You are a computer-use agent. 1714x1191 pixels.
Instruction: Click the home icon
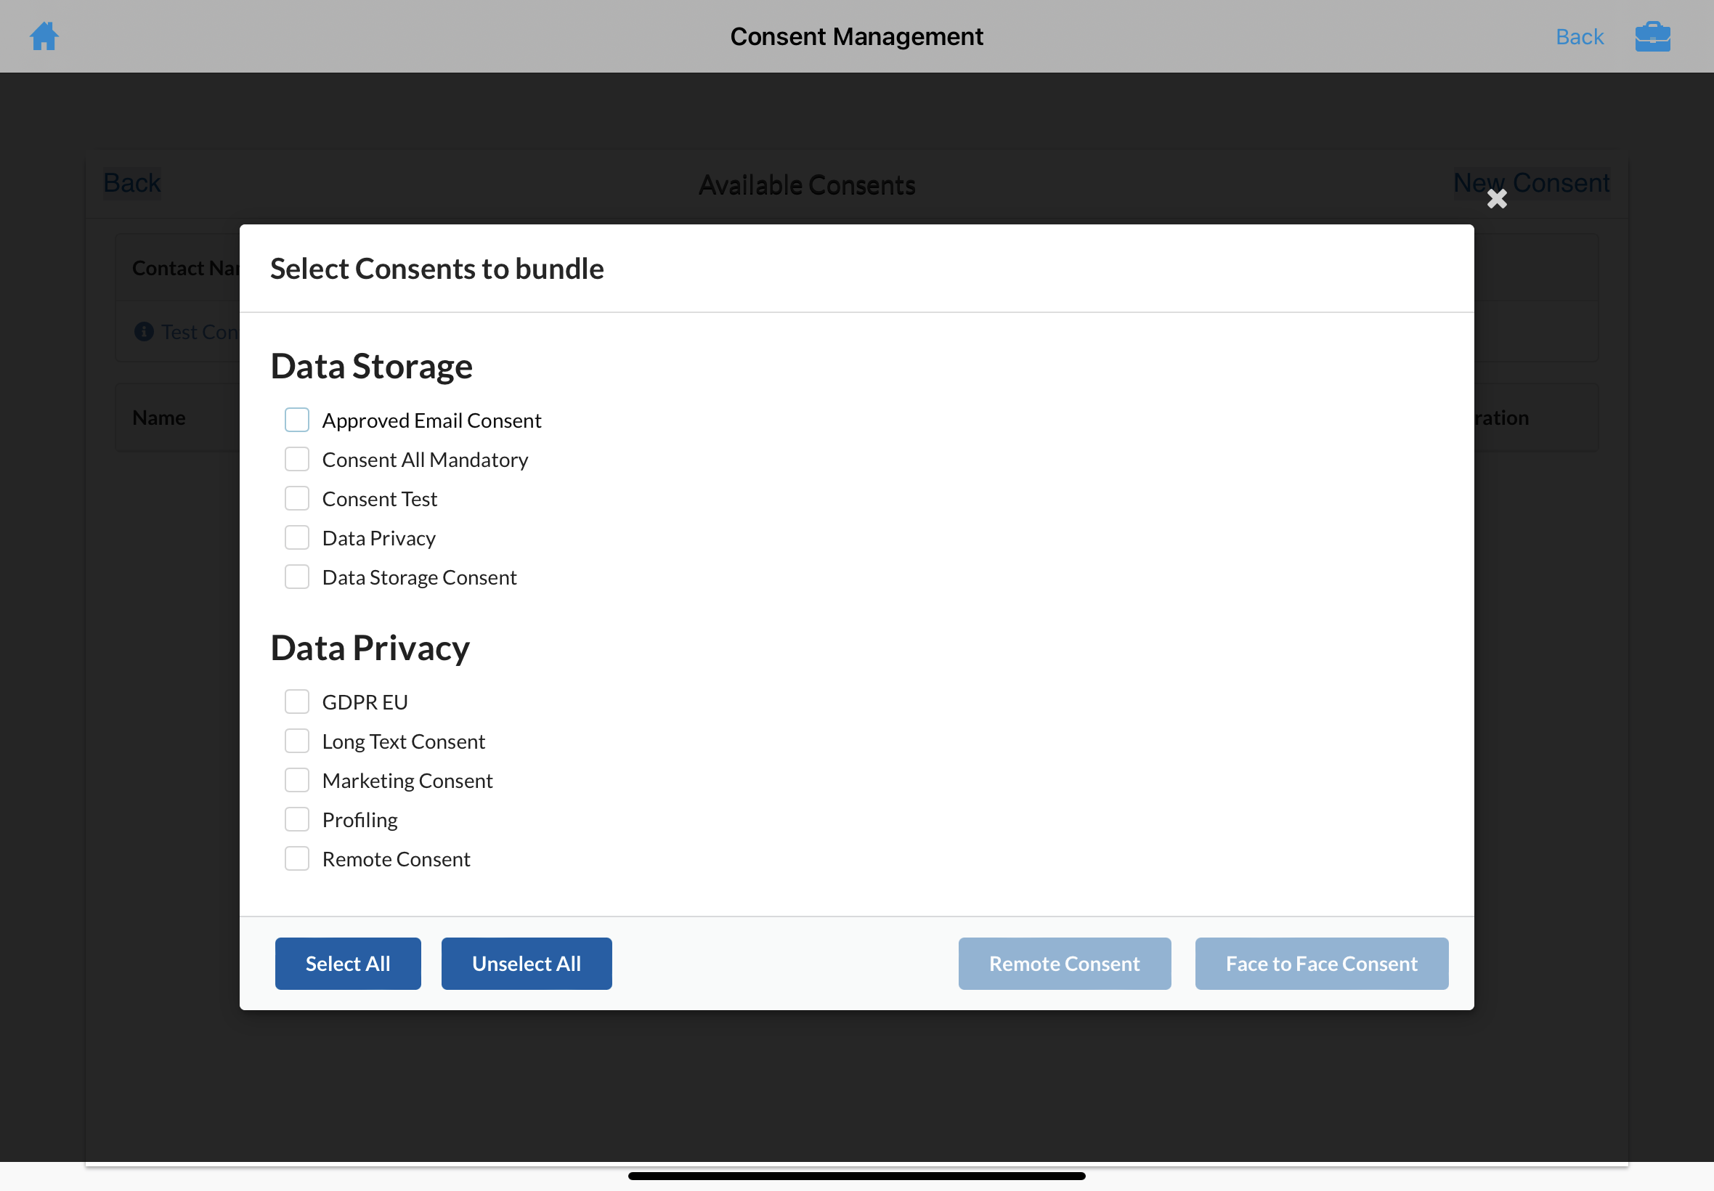[44, 36]
